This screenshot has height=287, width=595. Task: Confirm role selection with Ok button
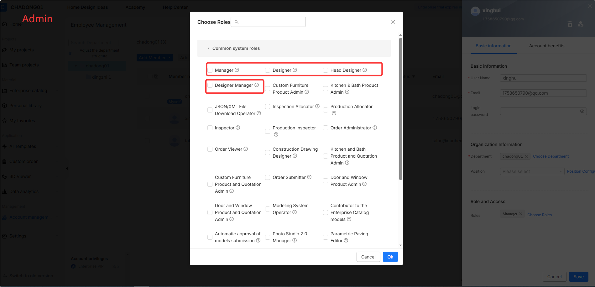coord(390,257)
